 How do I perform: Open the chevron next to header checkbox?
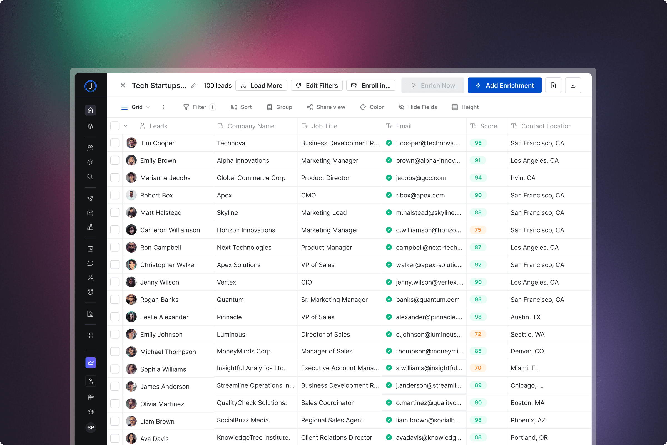[125, 126]
